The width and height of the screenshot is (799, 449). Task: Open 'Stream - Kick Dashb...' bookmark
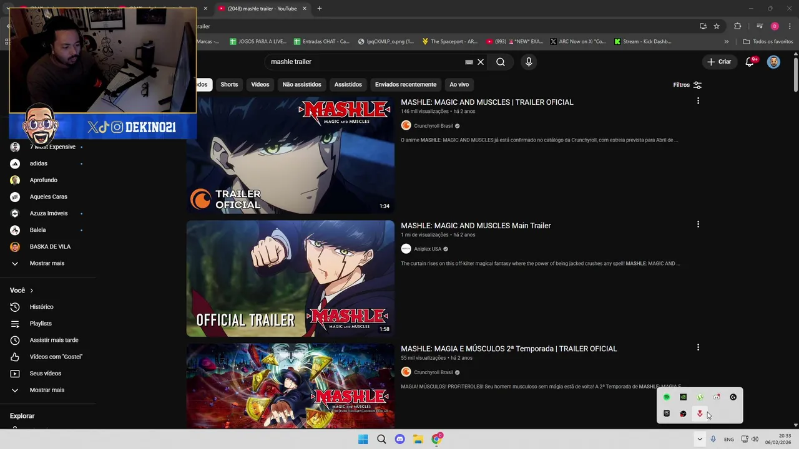coord(642,42)
